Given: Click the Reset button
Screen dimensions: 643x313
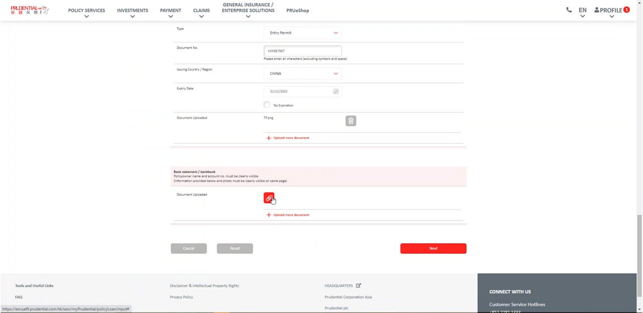Looking at the screenshot, I should coord(235,248).
